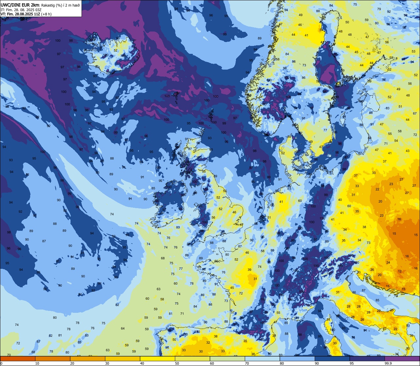This screenshot has height=366, width=420.
Task: Pick the legend swatch between 50 and 60
Action: pos(192,358)
